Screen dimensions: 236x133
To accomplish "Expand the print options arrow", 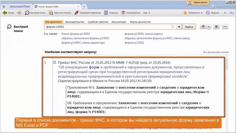I will [x=209, y=27].
